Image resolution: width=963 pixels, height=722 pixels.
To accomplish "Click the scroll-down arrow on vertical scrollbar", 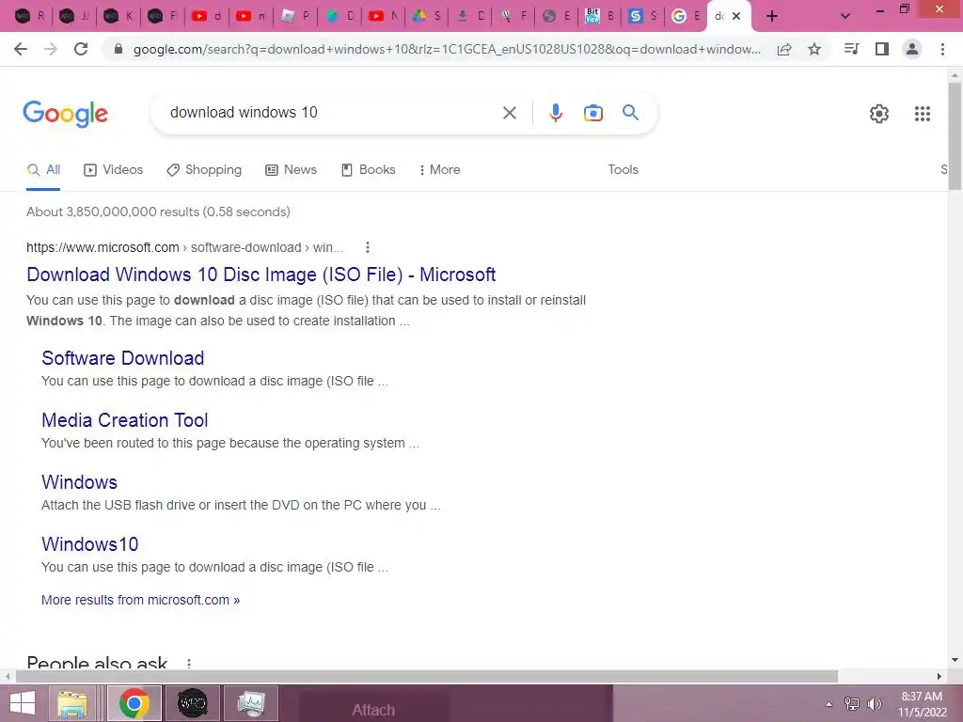I will pos(955,660).
